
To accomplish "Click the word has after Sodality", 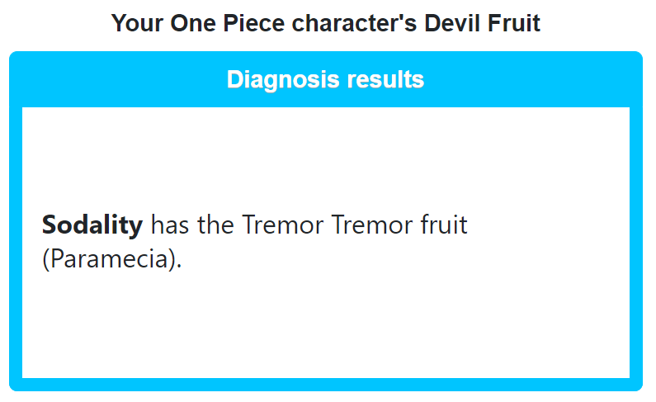I will pos(170,225).
